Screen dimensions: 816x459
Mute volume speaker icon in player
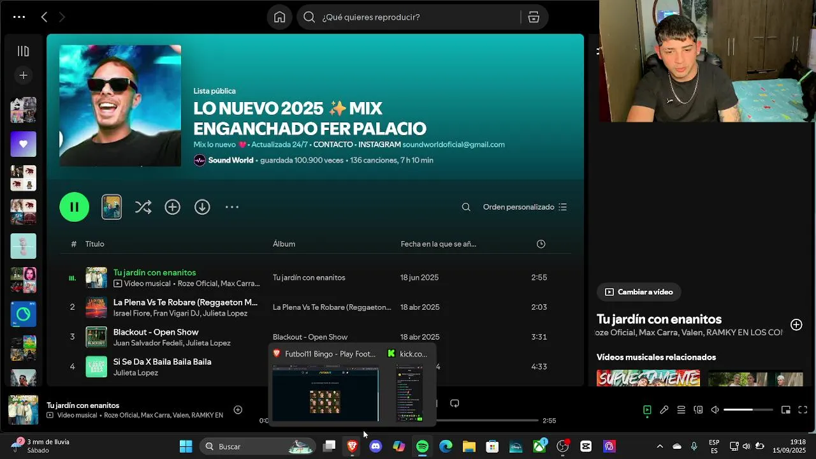715,410
